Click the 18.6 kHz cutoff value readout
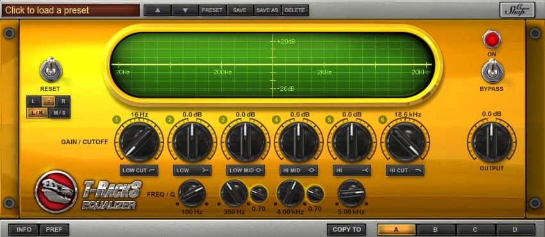The image size is (545, 237). [x=408, y=114]
